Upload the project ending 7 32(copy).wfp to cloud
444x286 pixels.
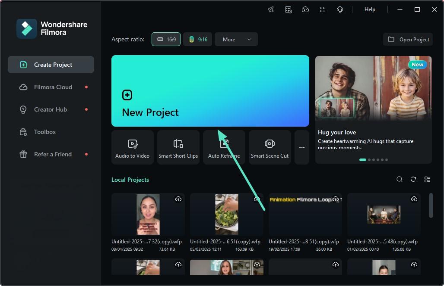pos(178,199)
